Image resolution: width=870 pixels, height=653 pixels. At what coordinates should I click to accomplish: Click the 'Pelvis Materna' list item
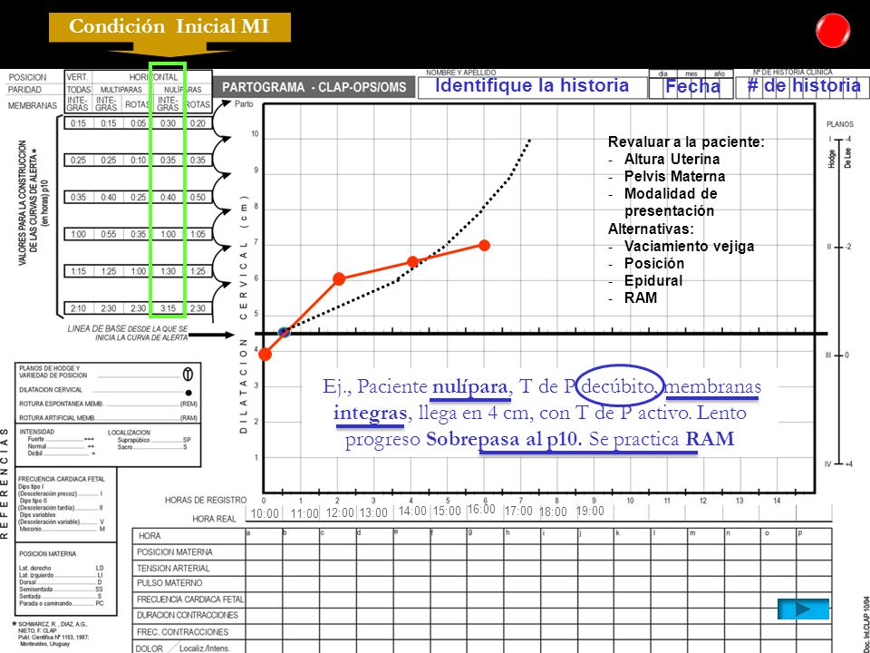(674, 176)
